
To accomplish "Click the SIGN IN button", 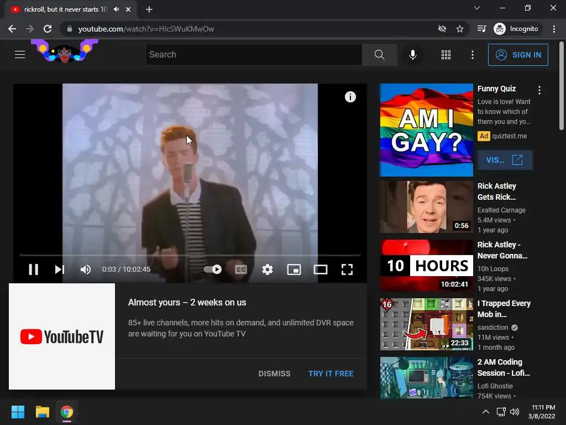I will (x=518, y=55).
